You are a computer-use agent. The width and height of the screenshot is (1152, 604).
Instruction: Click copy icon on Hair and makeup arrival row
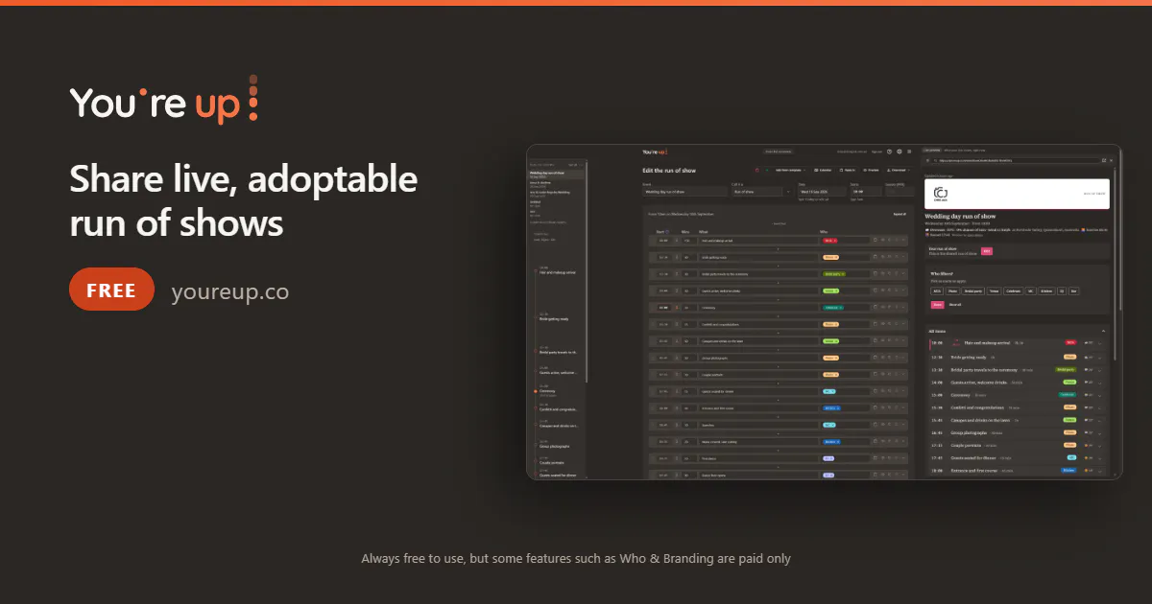[876, 241]
